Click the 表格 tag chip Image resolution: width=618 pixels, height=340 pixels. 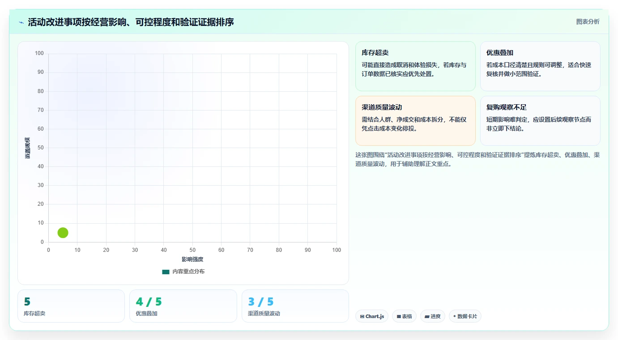(404, 316)
